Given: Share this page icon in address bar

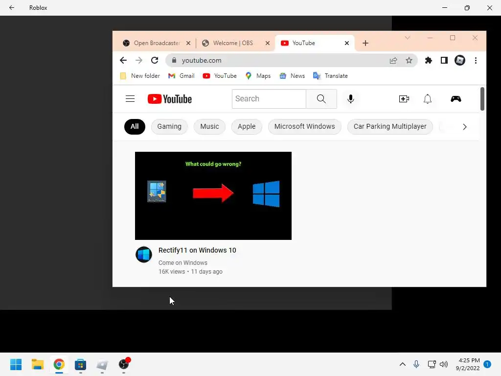Looking at the screenshot, I should click(393, 60).
